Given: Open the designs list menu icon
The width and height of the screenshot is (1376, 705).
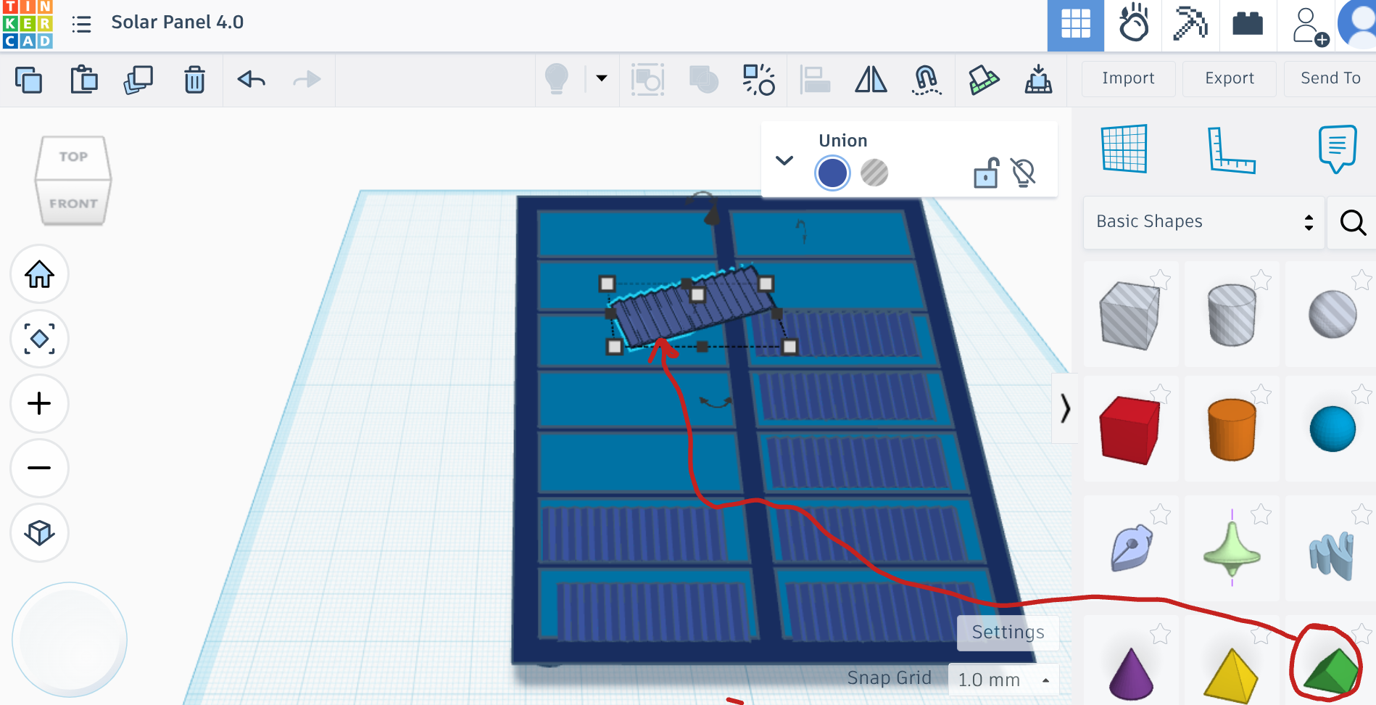Looking at the screenshot, I should [x=81, y=24].
